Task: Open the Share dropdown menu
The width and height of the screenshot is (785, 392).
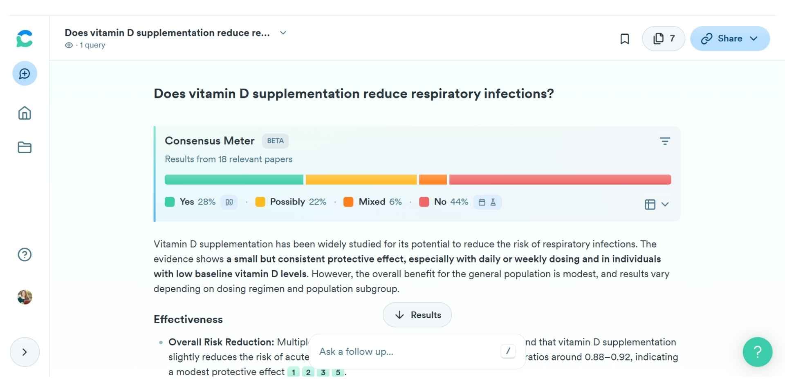Action: pyautogui.click(x=730, y=39)
